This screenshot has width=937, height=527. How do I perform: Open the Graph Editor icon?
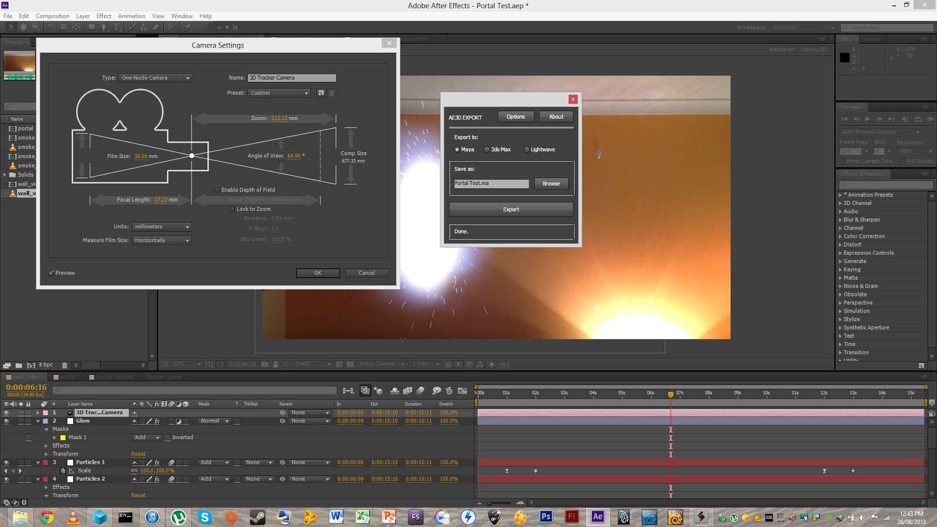point(462,391)
